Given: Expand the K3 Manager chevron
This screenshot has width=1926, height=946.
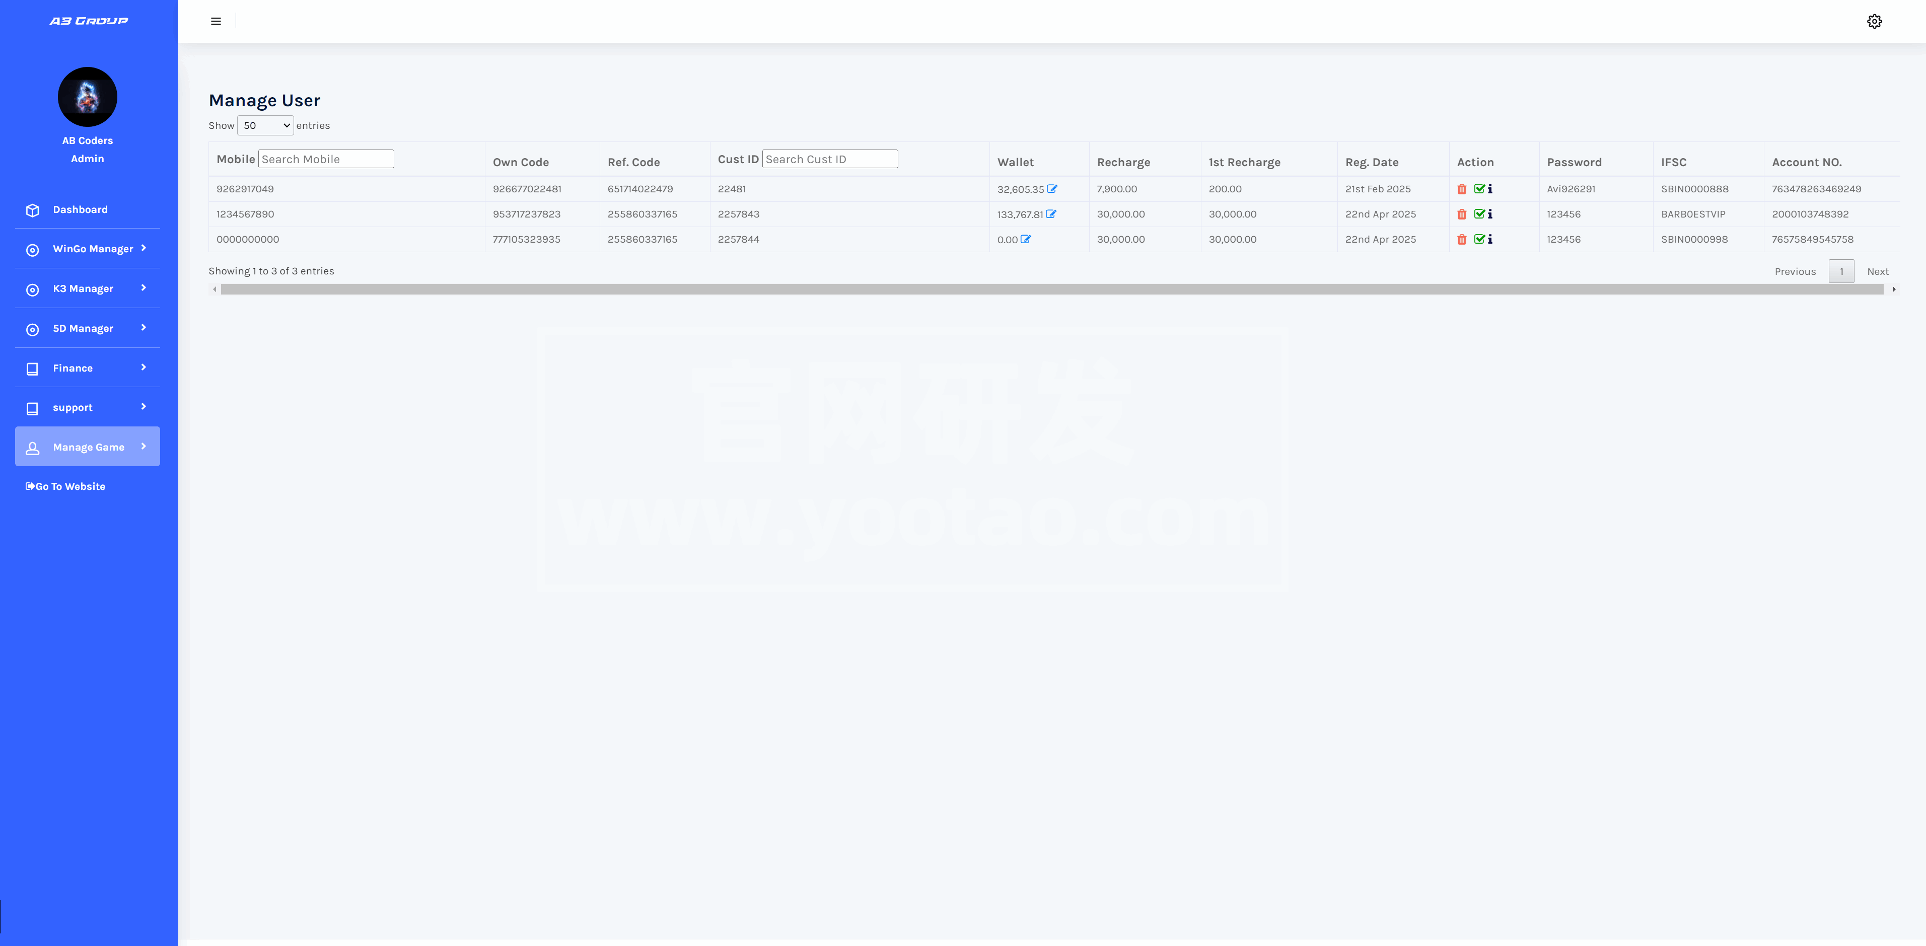Looking at the screenshot, I should [144, 287].
